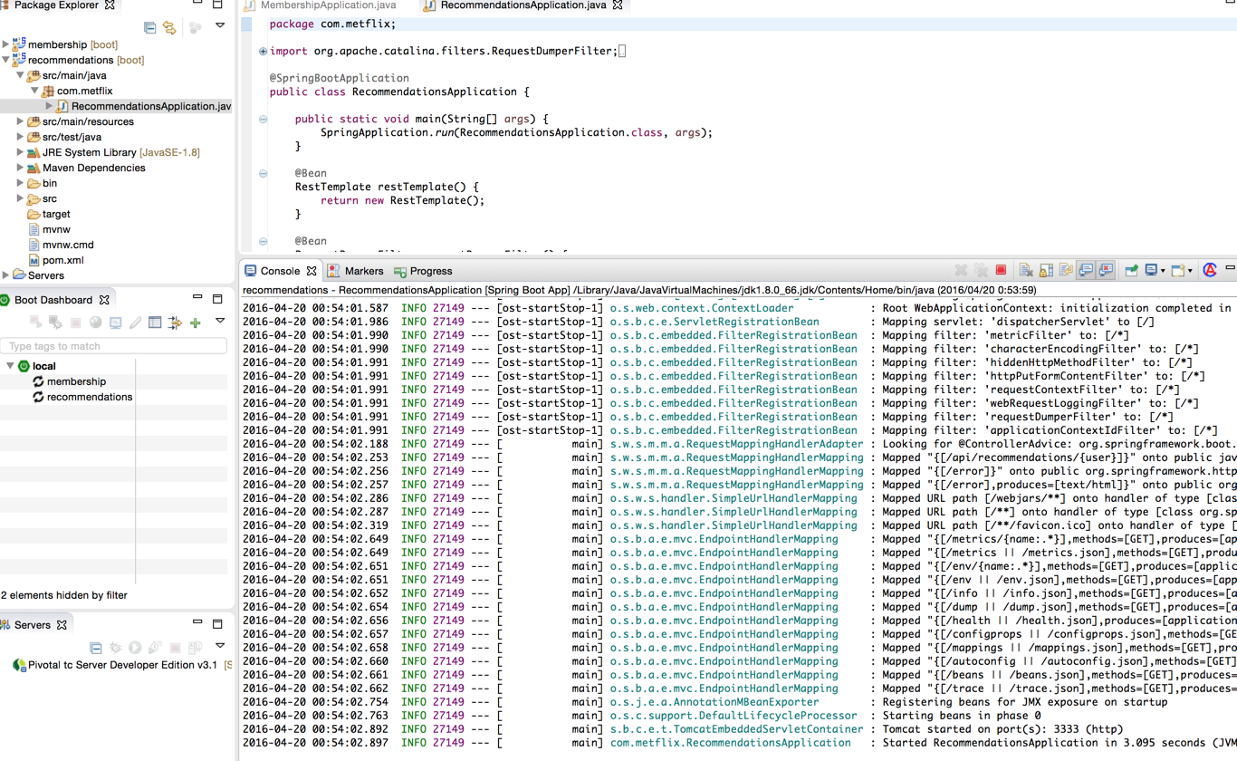
Task: Expand JRE System Library node
Action: click(21, 152)
